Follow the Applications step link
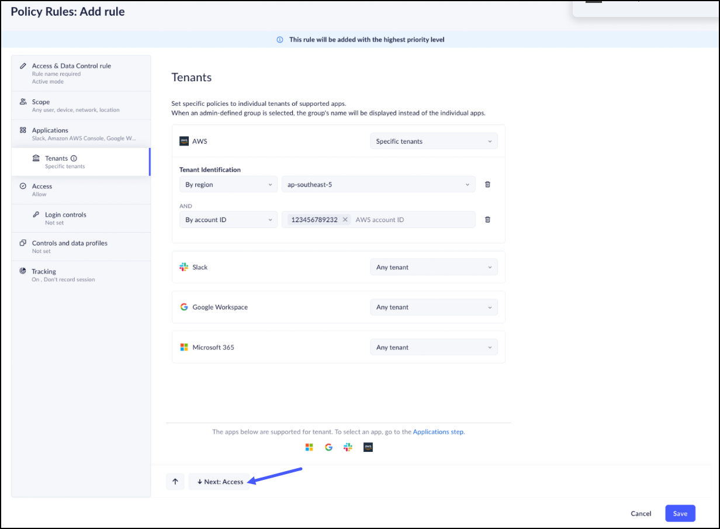720x529 pixels. tap(438, 432)
